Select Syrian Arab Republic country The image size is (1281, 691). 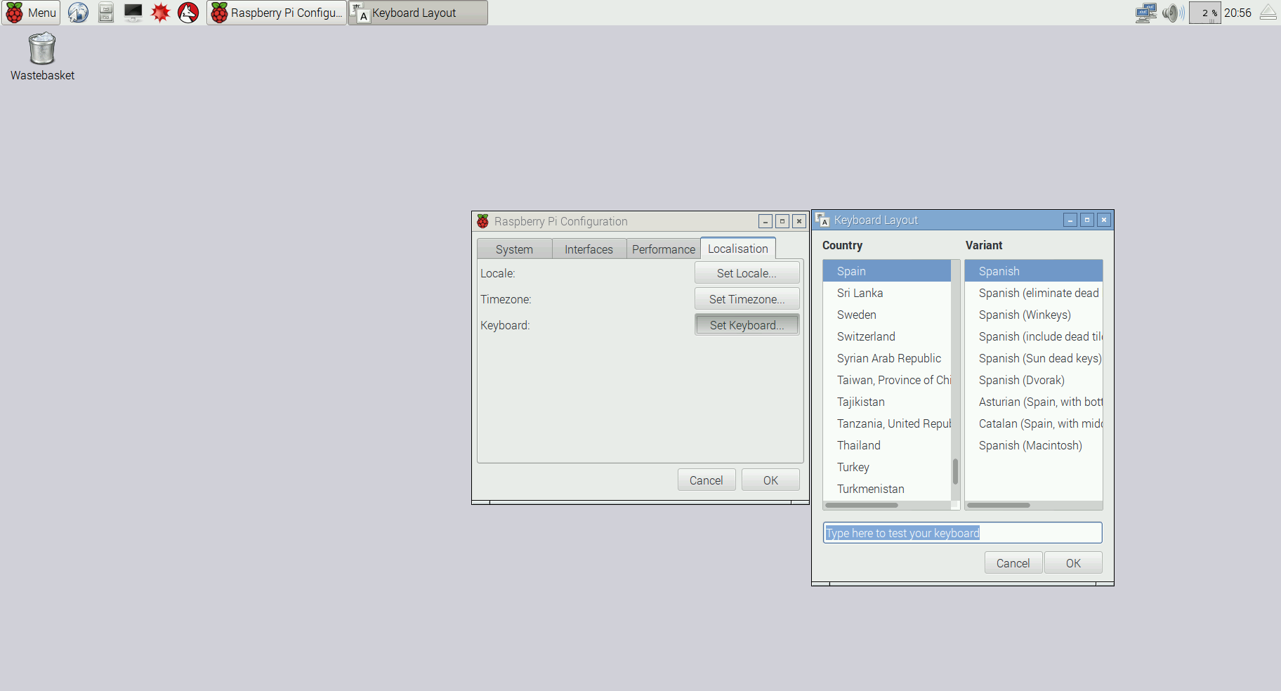(x=886, y=358)
